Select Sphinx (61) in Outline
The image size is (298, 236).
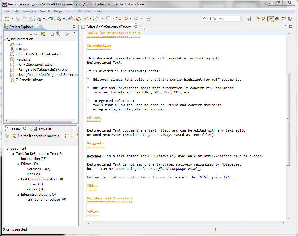[x=34, y=184]
